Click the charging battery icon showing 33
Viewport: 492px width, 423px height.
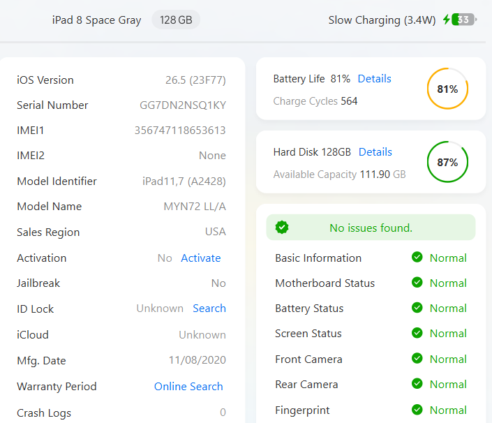point(464,20)
